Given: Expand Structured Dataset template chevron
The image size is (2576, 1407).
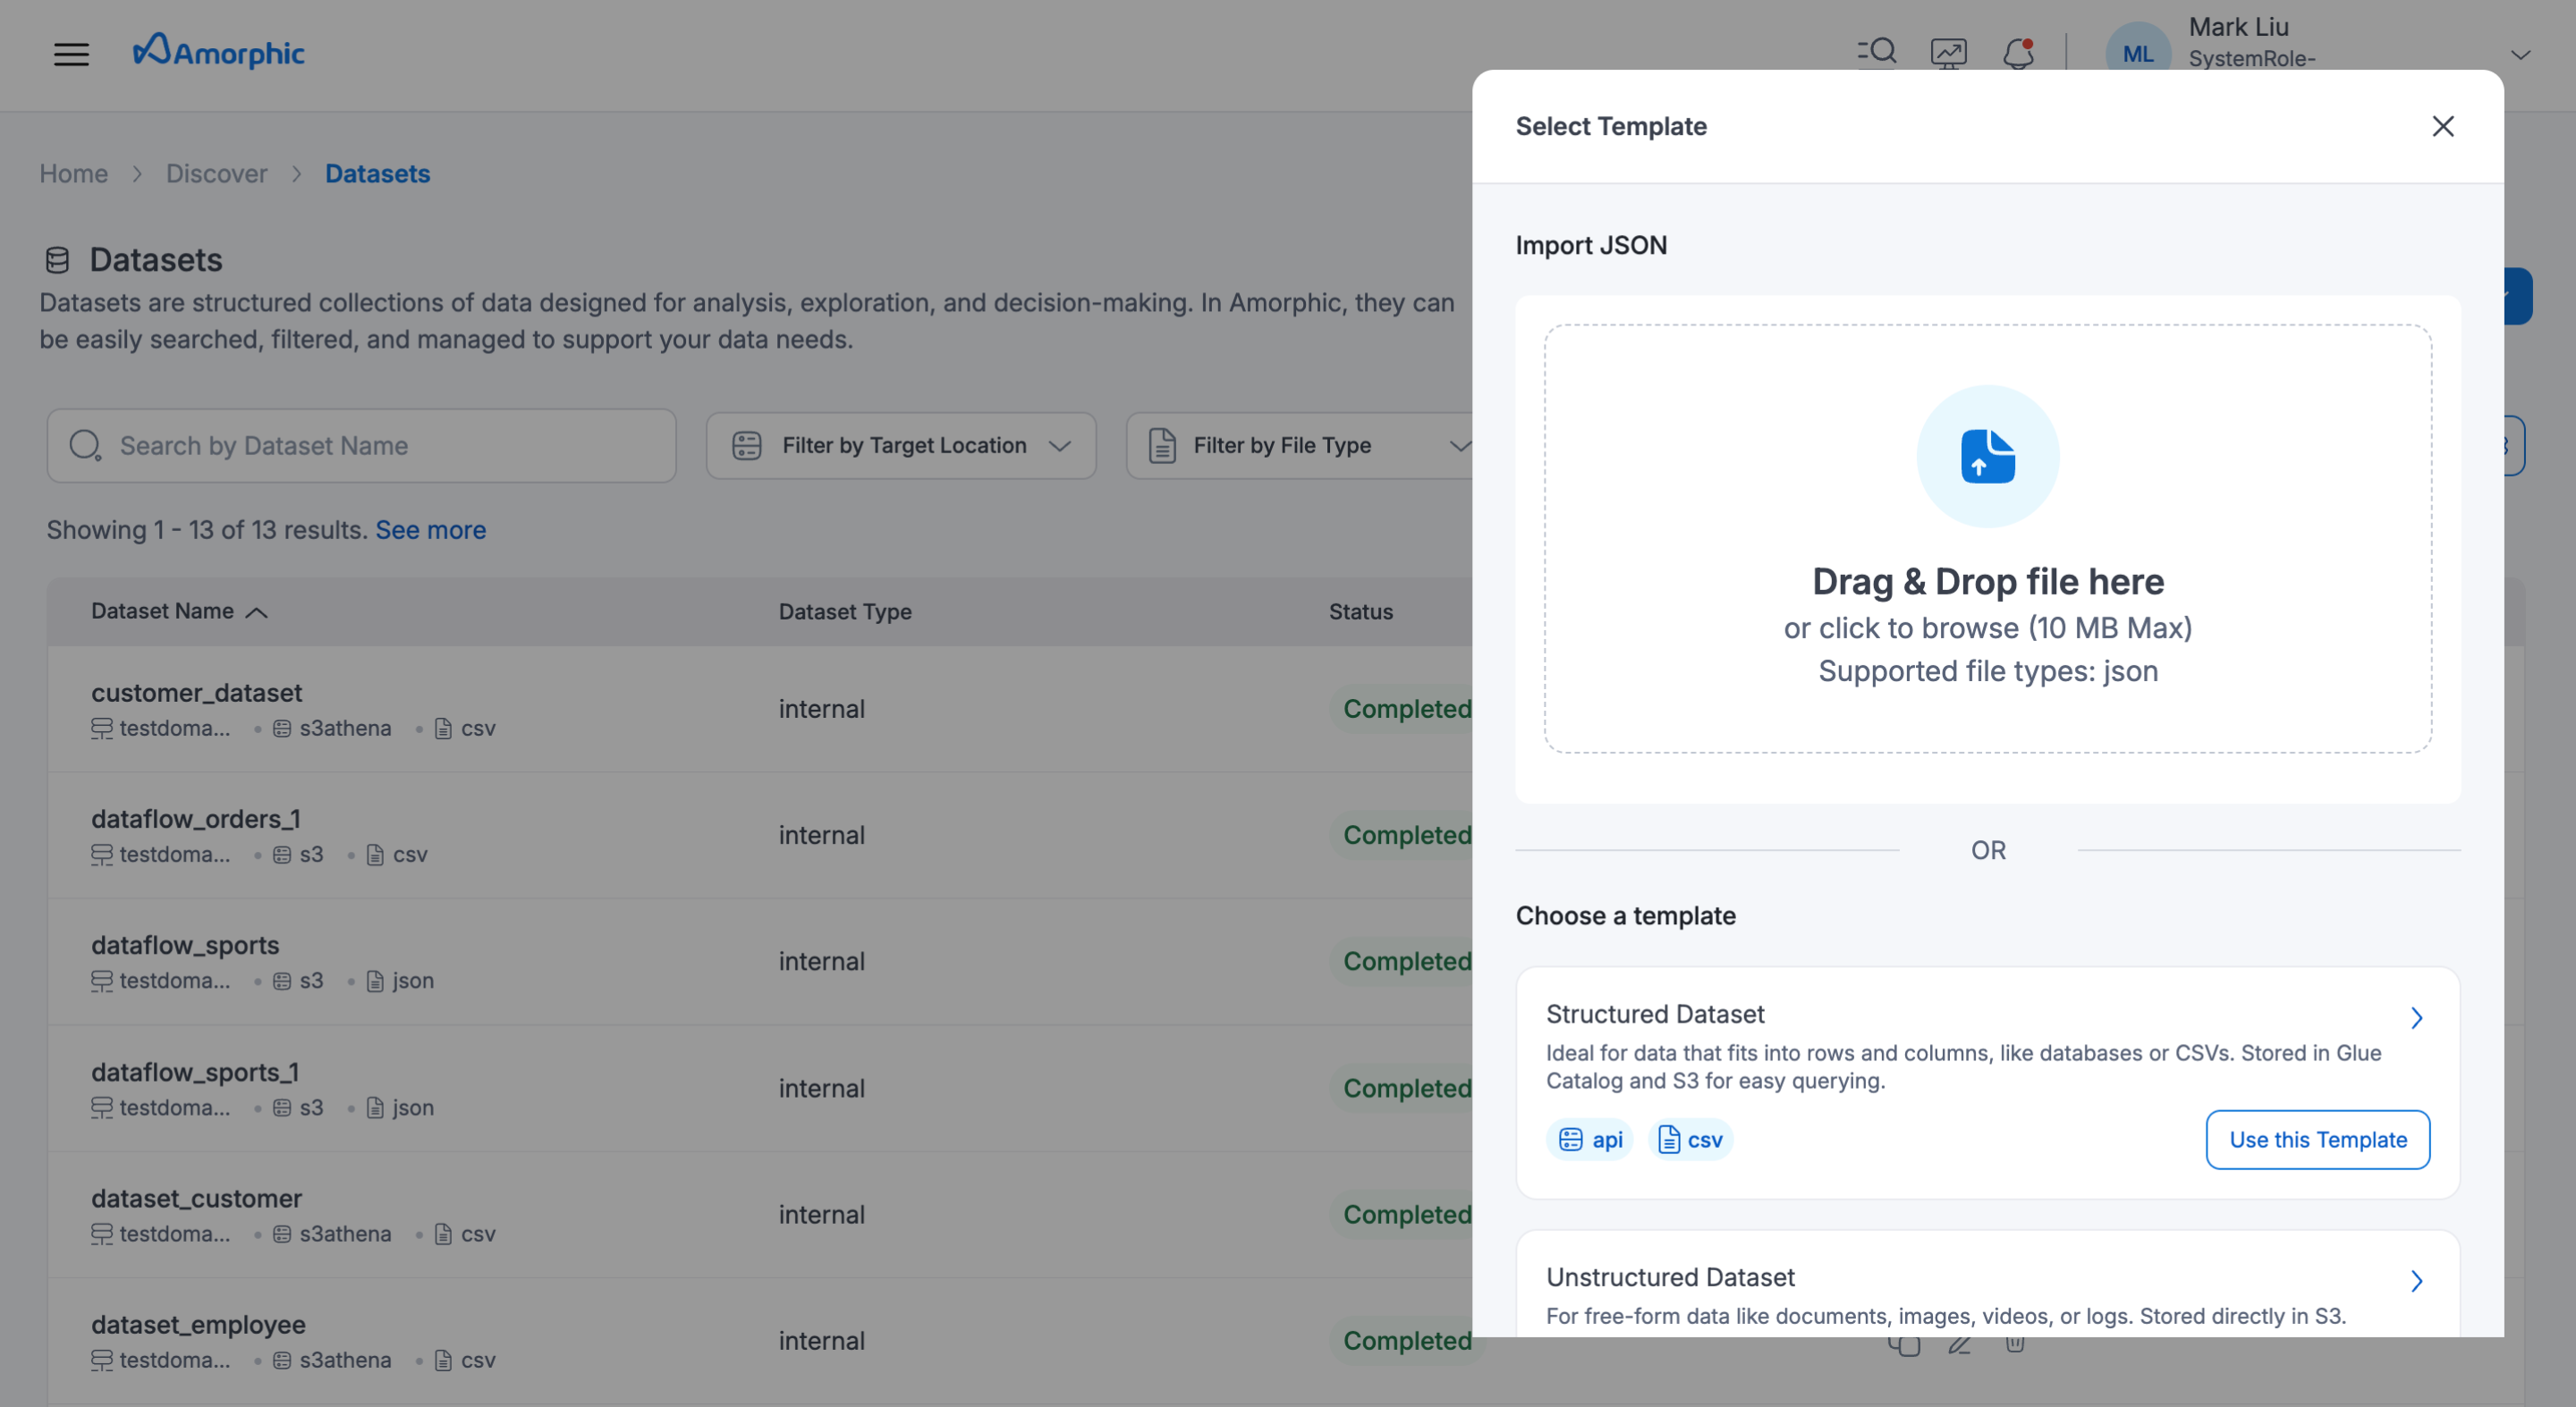Looking at the screenshot, I should (2416, 1017).
